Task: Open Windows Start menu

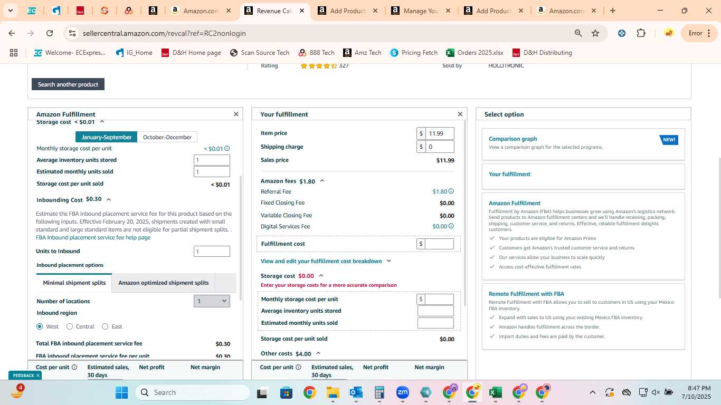Action: [x=121, y=392]
